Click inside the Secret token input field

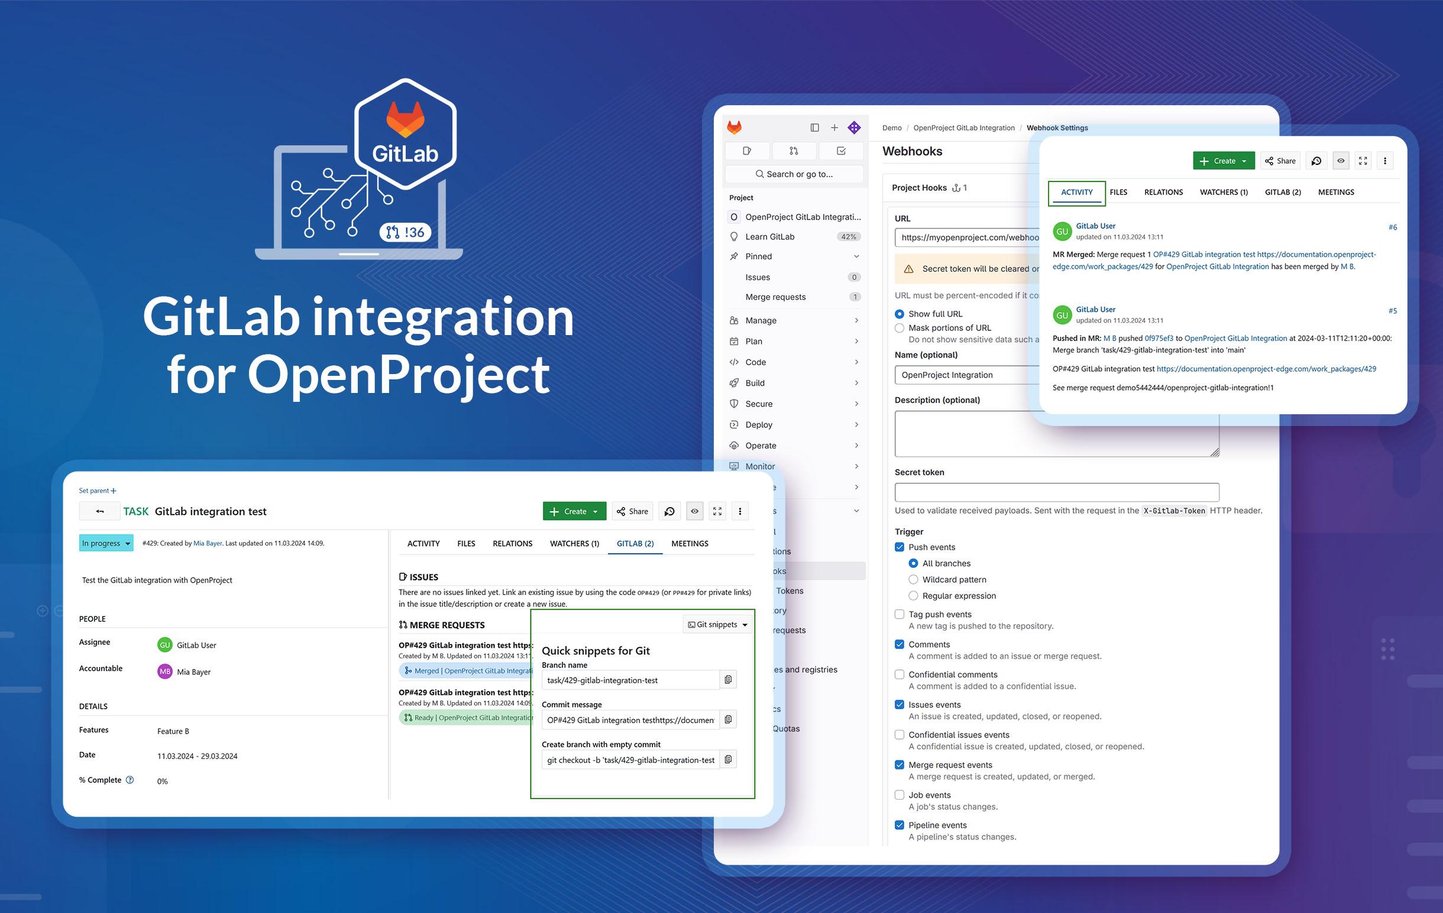pos(1056,492)
